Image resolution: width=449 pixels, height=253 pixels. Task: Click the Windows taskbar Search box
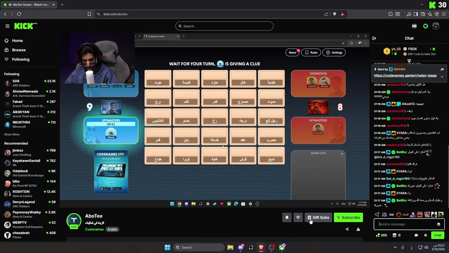[x=199, y=247]
